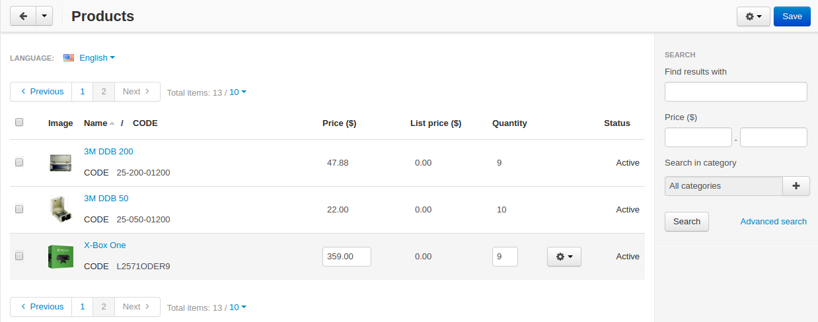This screenshot has height=322, width=818.
Task: Click the plus icon beside All categories
Action: point(796,186)
